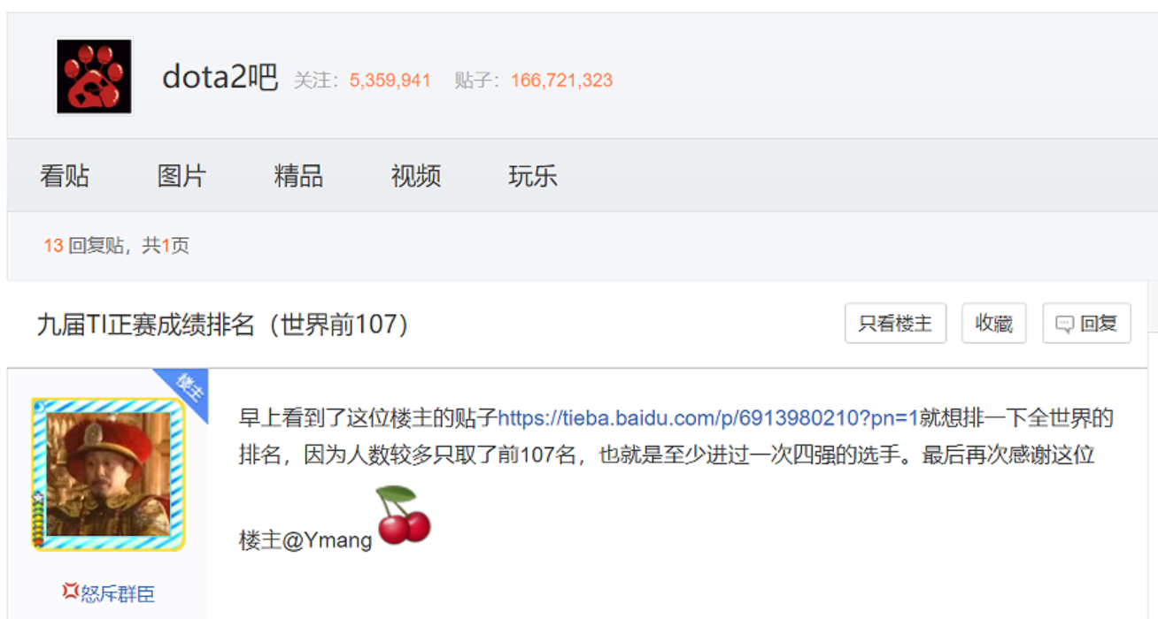The width and height of the screenshot is (1158, 619).
Task: Click the 收藏 button
Action: point(993,324)
